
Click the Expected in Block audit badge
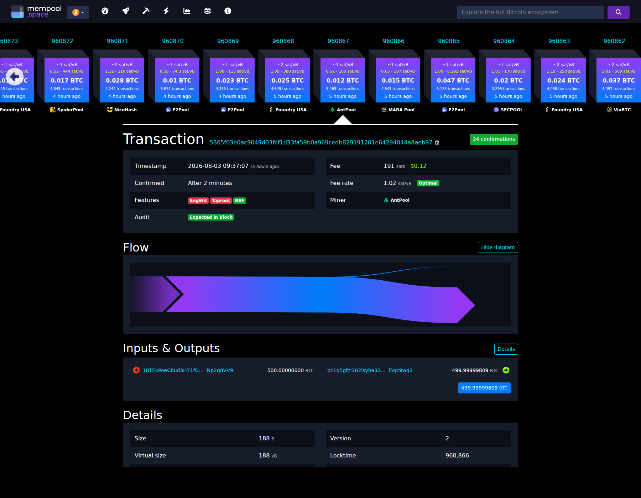[211, 217]
